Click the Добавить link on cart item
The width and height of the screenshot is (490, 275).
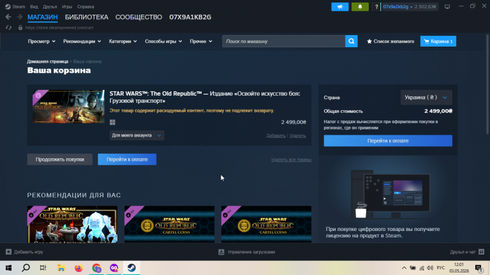(x=276, y=136)
